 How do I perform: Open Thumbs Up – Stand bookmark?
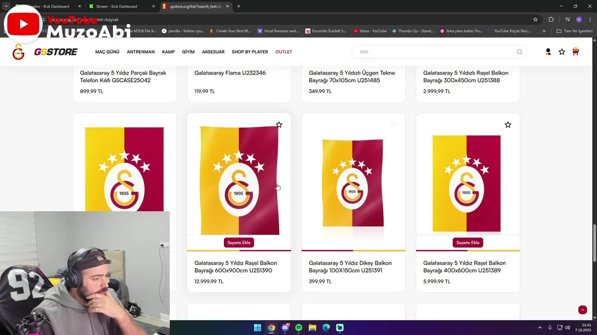tap(413, 31)
